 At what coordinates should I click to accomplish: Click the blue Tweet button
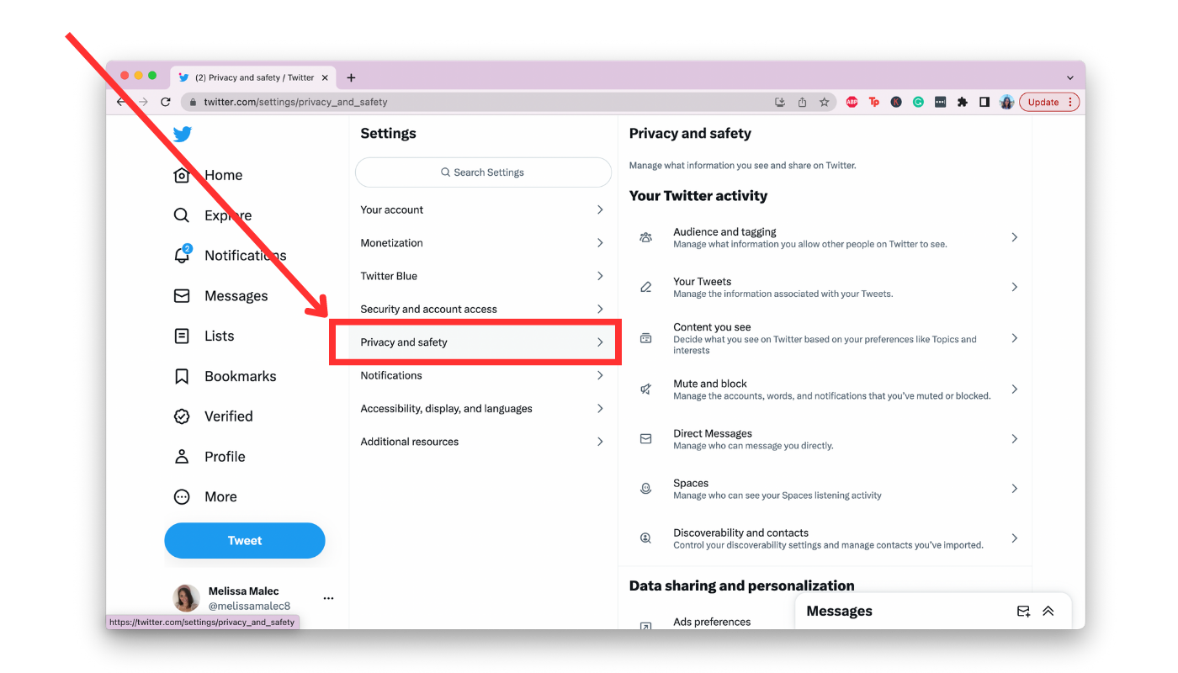click(245, 541)
